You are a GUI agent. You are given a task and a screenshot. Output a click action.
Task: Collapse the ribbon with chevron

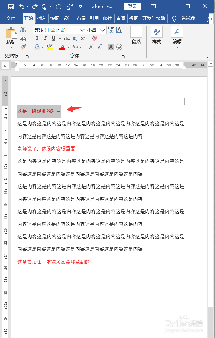pos(209,57)
